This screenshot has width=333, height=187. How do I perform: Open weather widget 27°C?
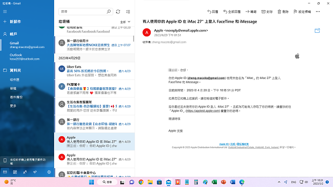(x=10, y=182)
